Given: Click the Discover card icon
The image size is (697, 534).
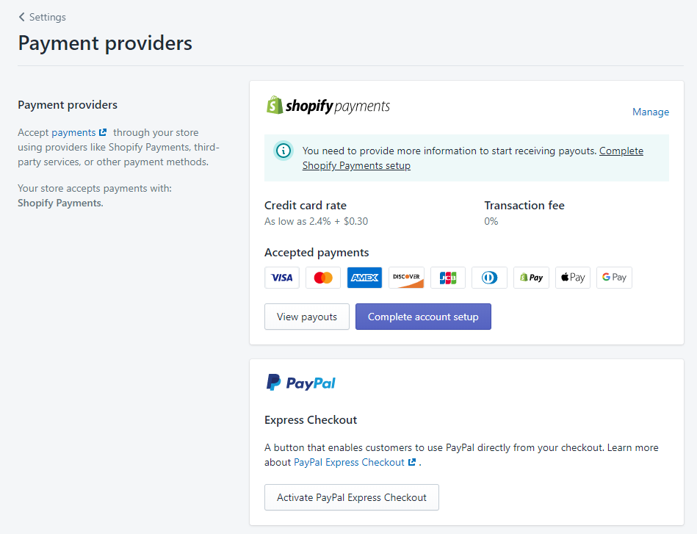Looking at the screenshot, I should tap(406, 278).
